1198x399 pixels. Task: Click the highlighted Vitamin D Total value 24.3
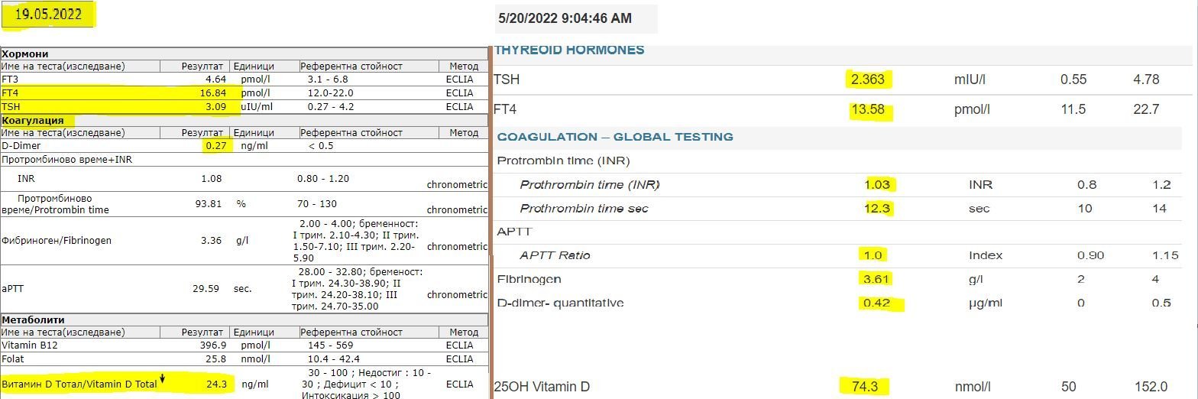click(217, 384)
